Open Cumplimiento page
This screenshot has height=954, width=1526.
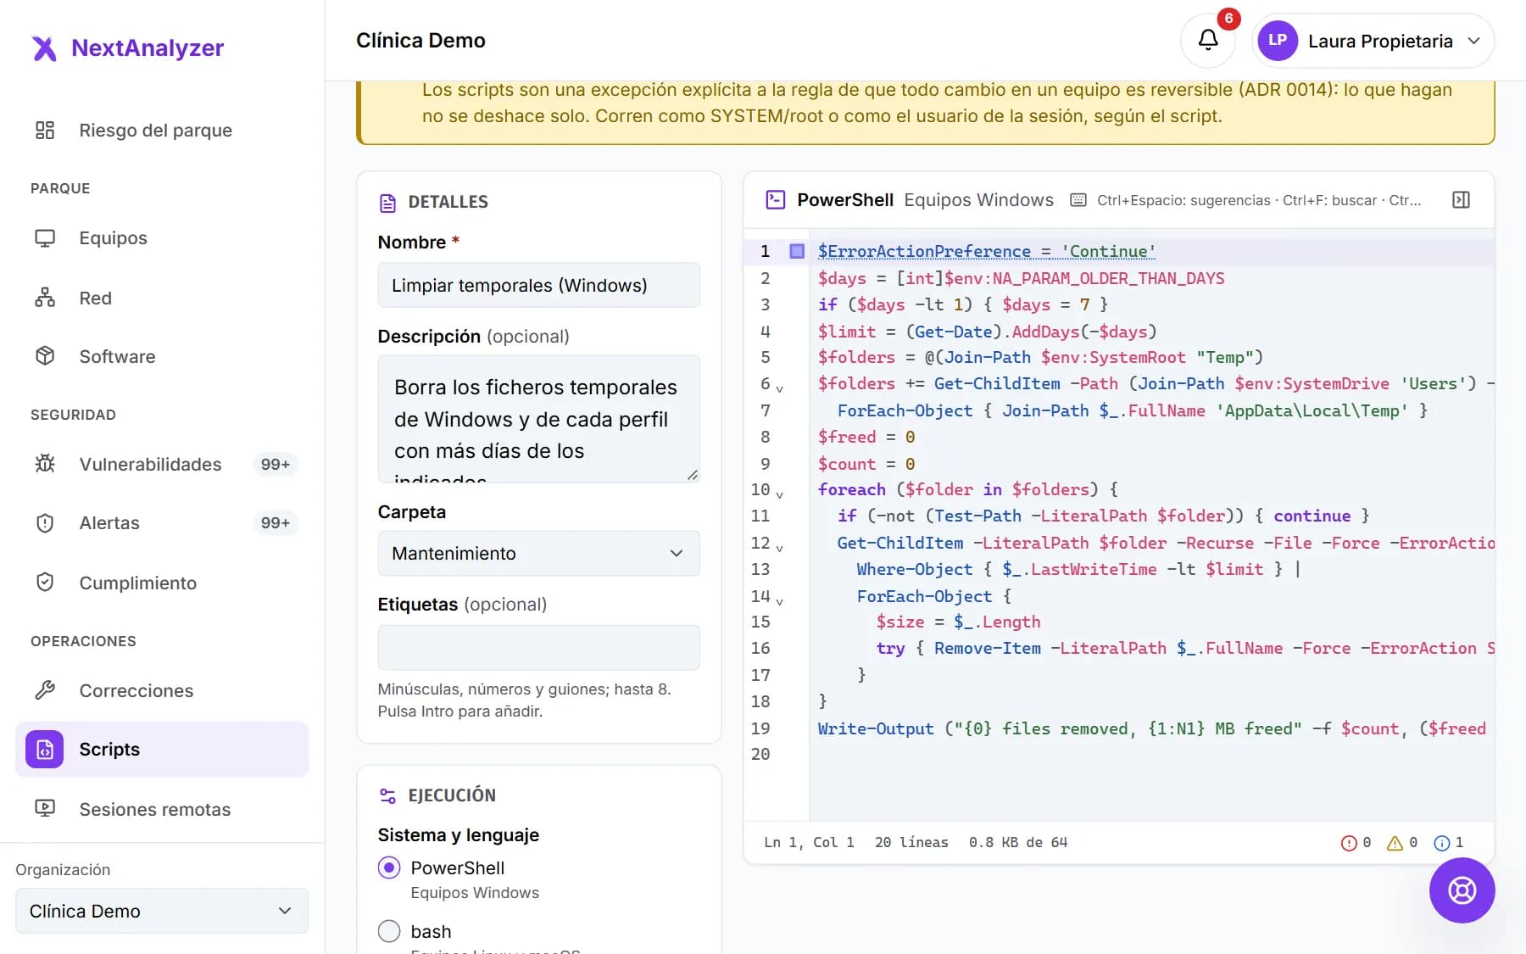(162, 583)
